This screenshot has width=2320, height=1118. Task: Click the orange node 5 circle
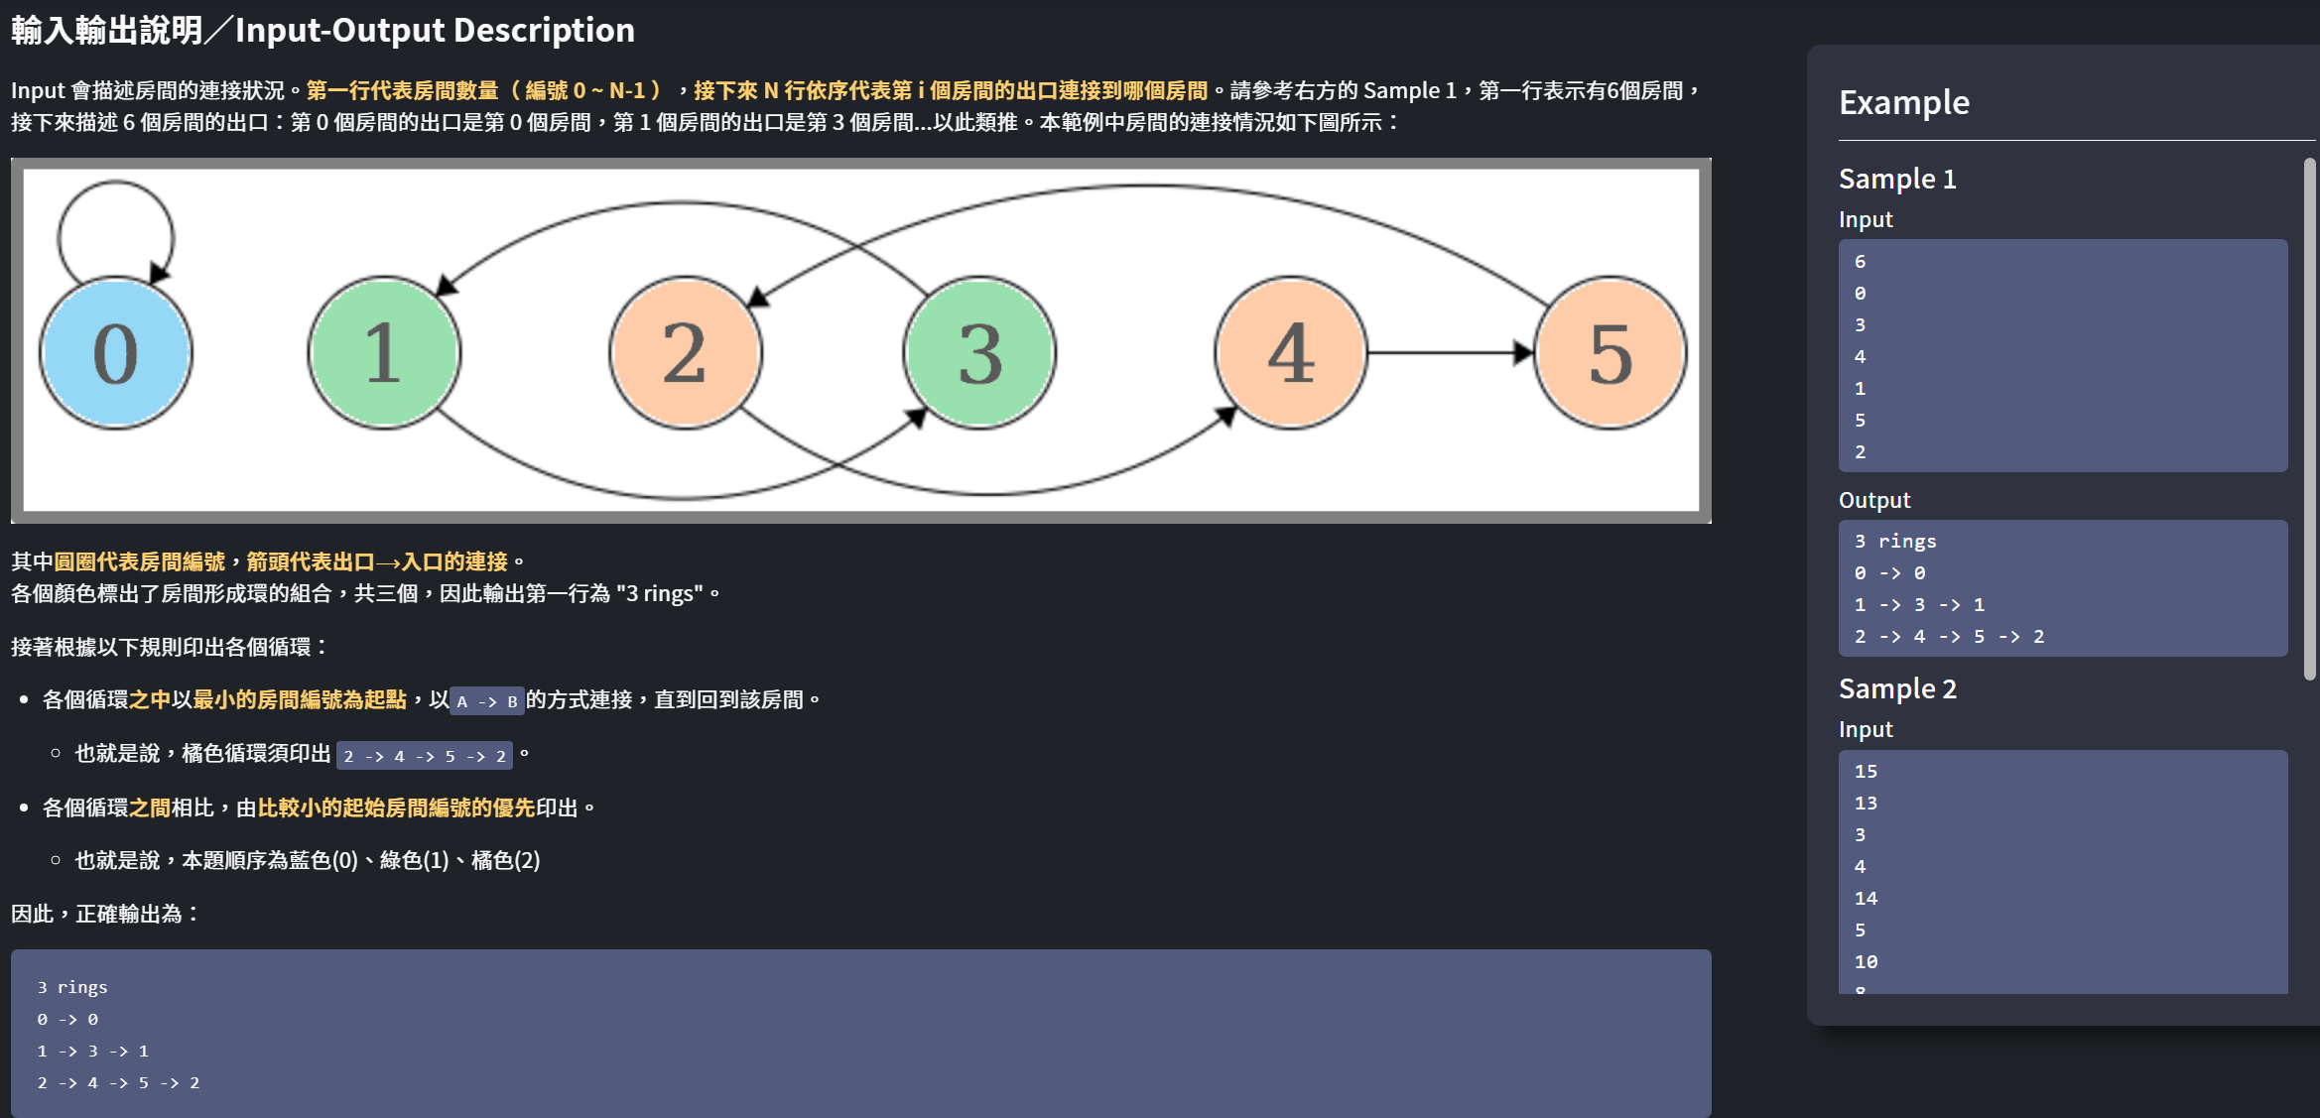(1610, 353)
